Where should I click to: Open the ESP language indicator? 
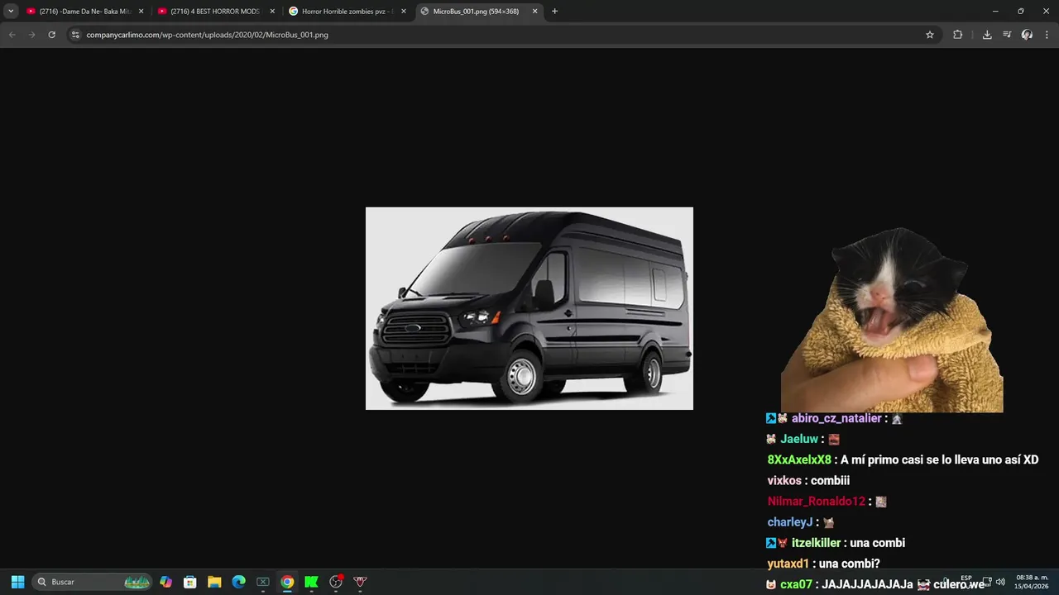(x=966, y=578)
